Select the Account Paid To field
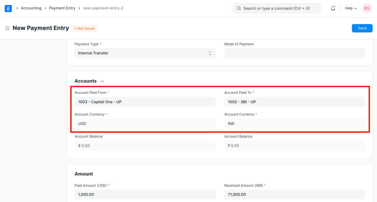This screenshot has height=202, width=377. [x=295, y=102]
